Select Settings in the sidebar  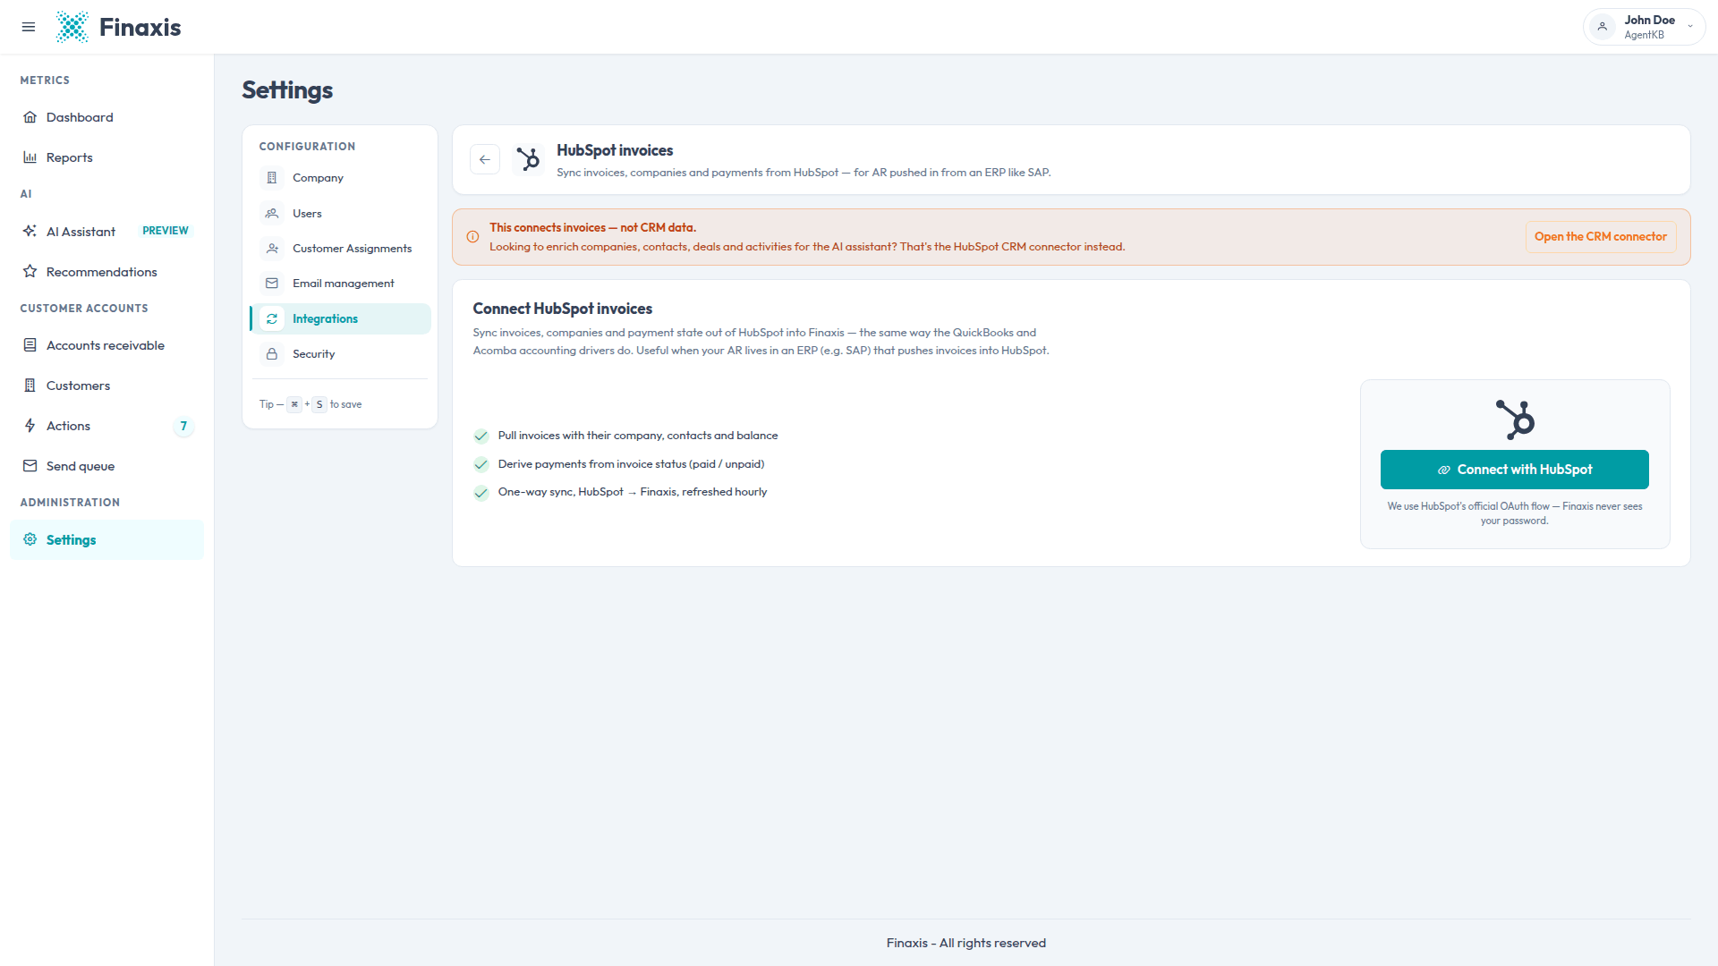(106, 540)
